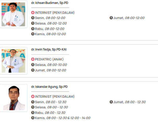
Task: Click the clock icon beside Ichsan's Jumat 08:00-12:00
Action: (111, 18)
